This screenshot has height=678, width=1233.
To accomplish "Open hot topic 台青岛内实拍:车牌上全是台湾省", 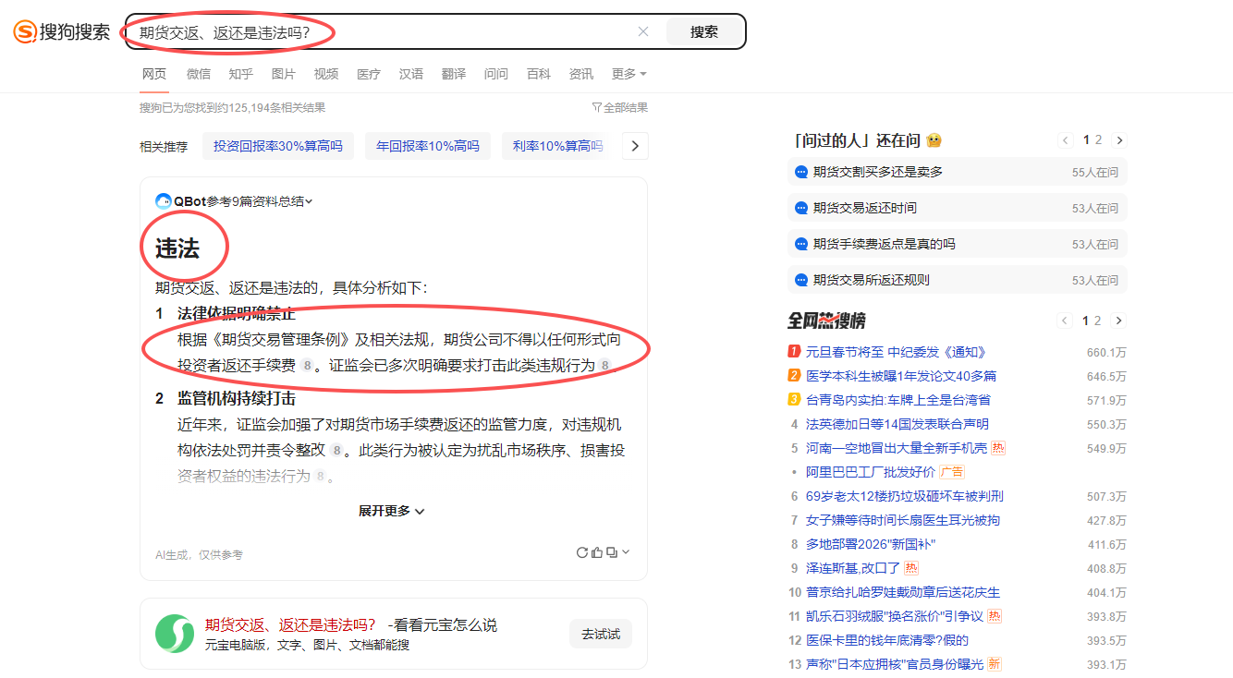I will click(x=898, y=400).
